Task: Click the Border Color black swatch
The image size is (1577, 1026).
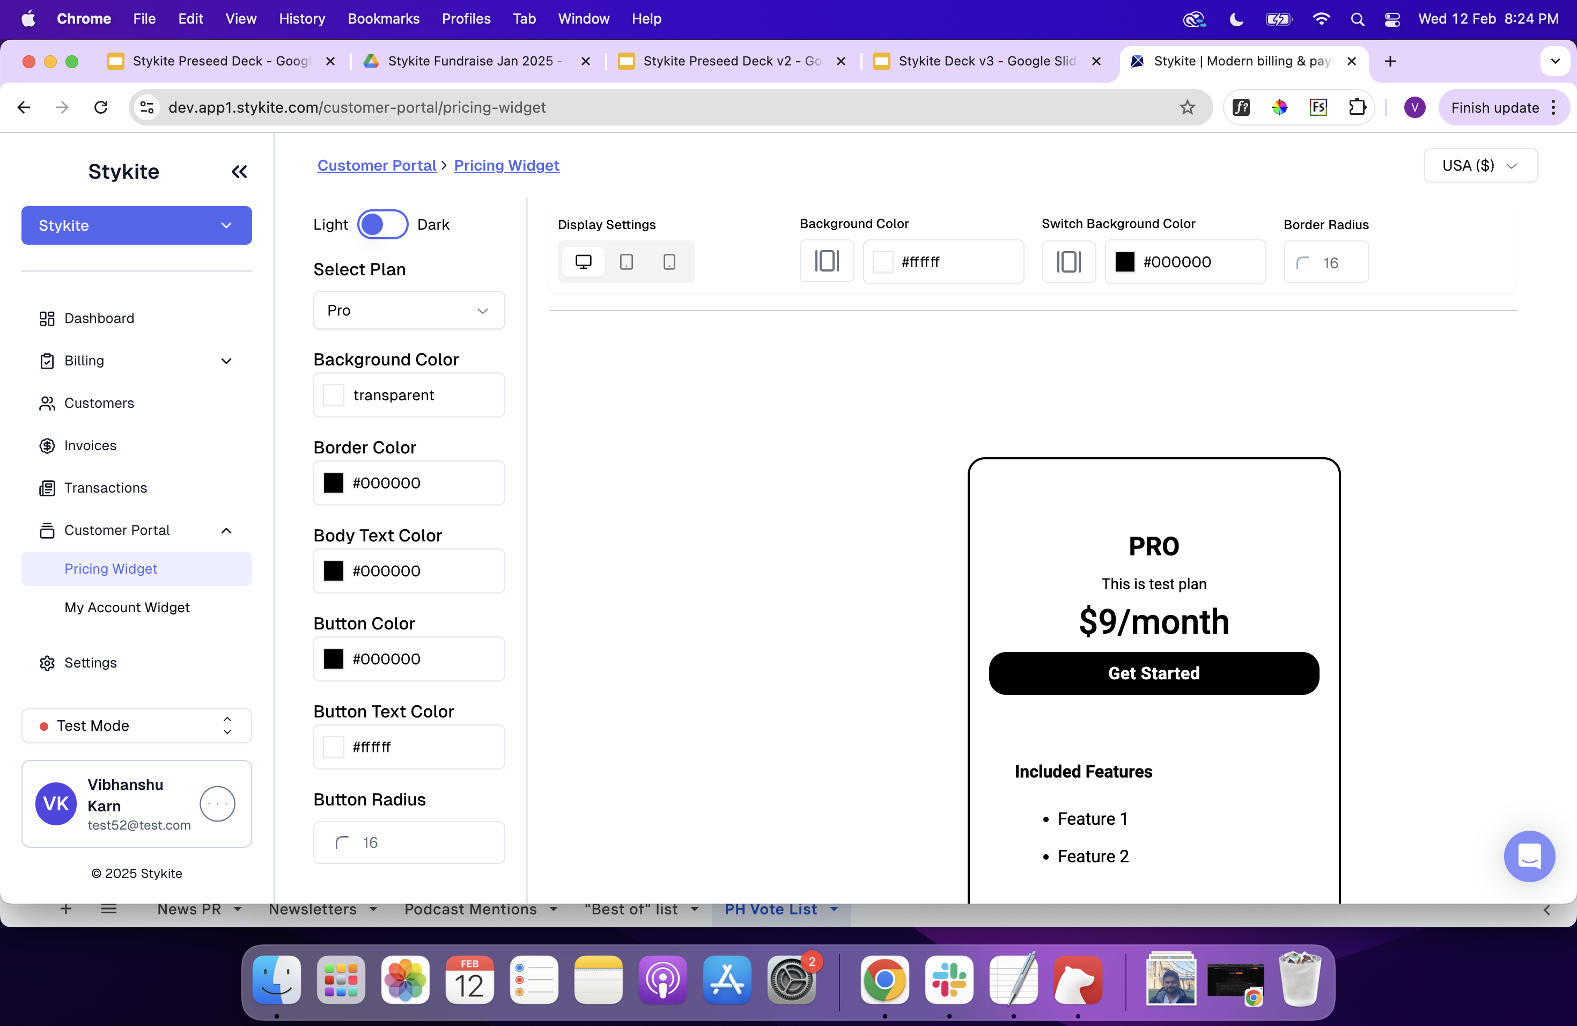Action: pos(333,483)
